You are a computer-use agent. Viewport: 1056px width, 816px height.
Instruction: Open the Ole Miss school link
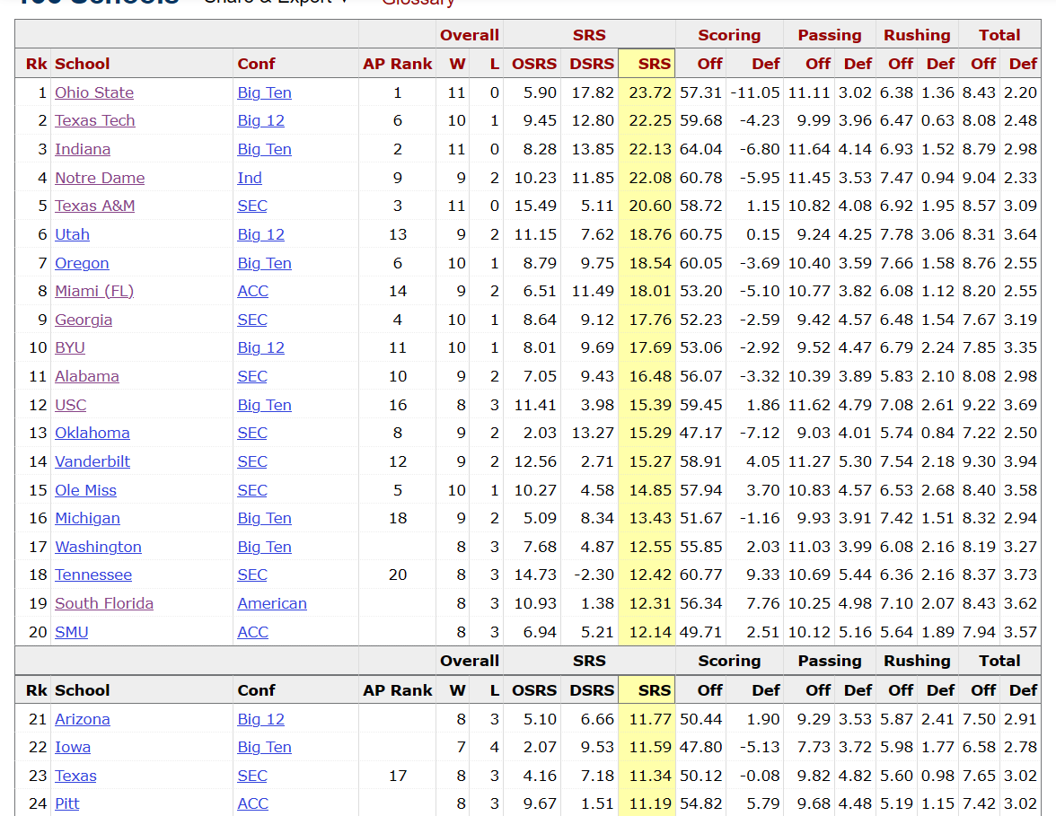[x=85, y=490]
